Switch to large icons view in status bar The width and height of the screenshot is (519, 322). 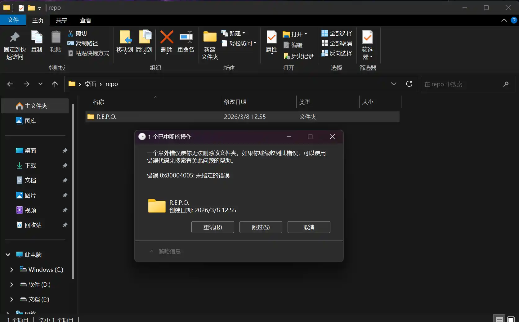pyautogui.click(x=511, y=319)
